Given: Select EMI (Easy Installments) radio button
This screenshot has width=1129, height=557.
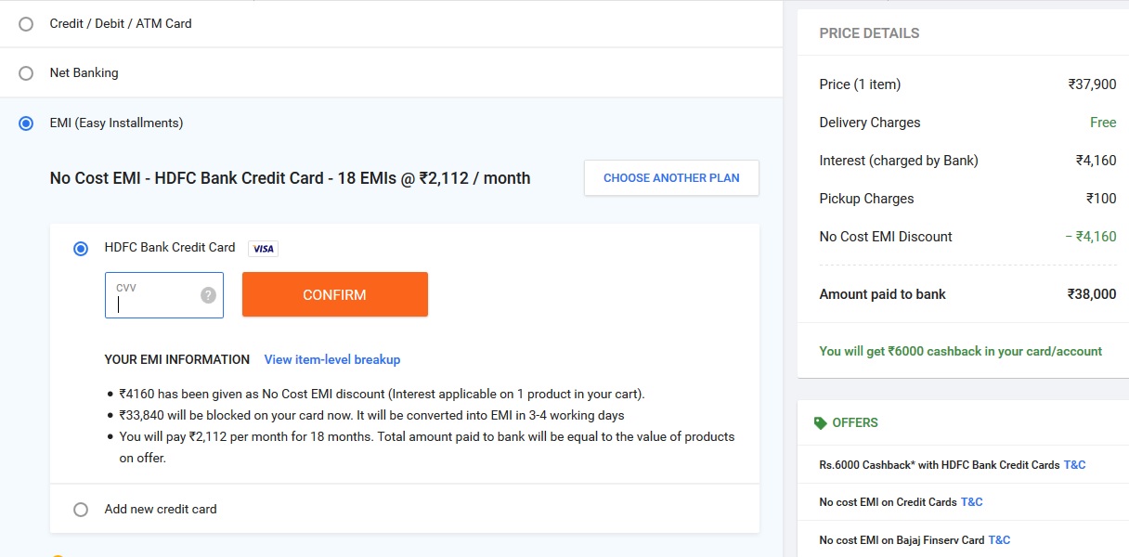Looking at the screenshot, I should (26, 123).
